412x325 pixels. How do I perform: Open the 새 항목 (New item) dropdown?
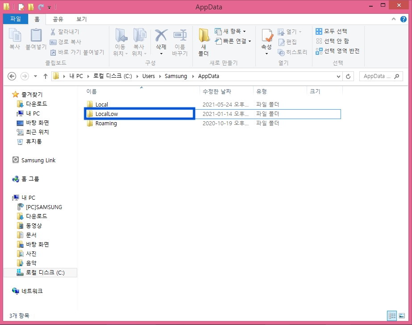tap(230, 32)
